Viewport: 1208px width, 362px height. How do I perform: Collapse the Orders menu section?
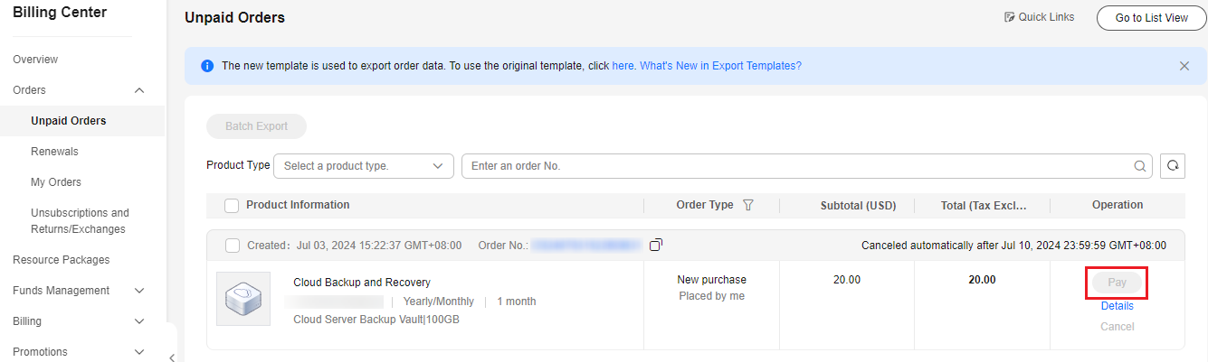pyautogui.click(x=139, y=90)
